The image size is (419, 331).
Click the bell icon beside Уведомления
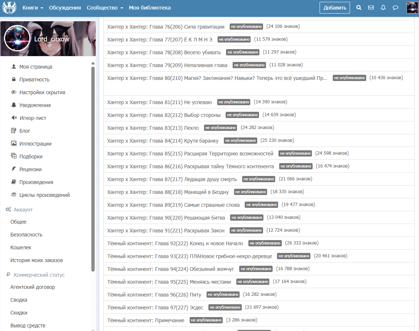14,105
